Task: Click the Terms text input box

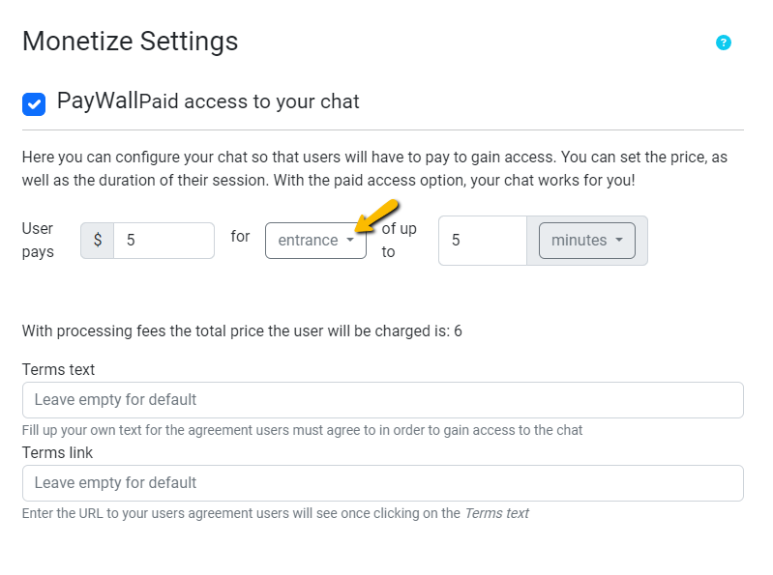Action: click(382, 400)
